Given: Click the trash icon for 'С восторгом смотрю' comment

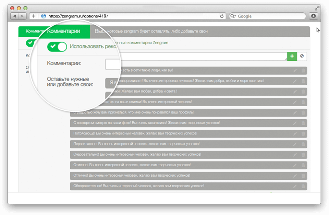Looking at the screenshot, I should pyautogui.click(x=303, y=123).
